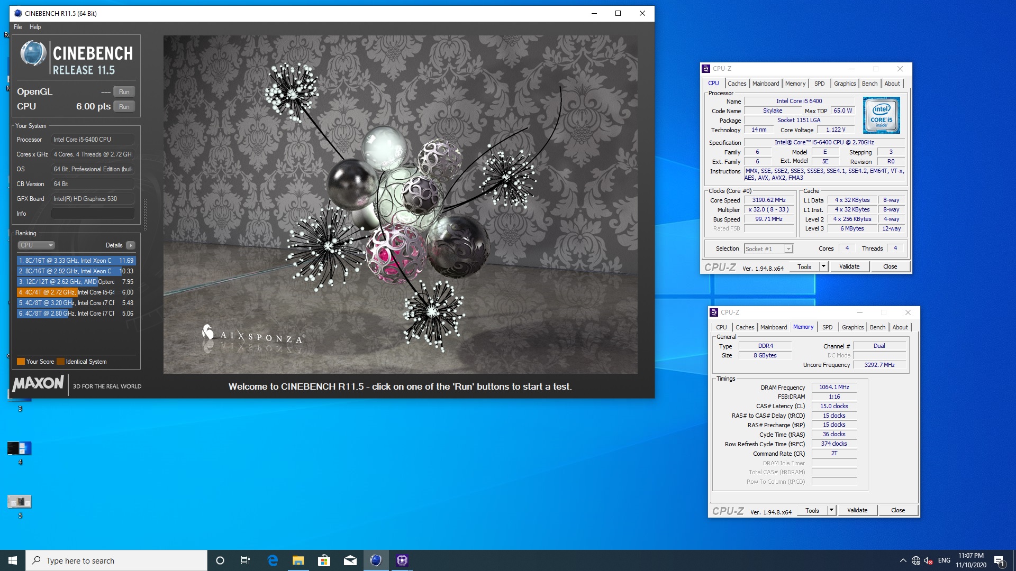Switch to Graphics tab in lower CPU-Z
The width and height of the screenshot is (1016, 571).
coord(852,327)
